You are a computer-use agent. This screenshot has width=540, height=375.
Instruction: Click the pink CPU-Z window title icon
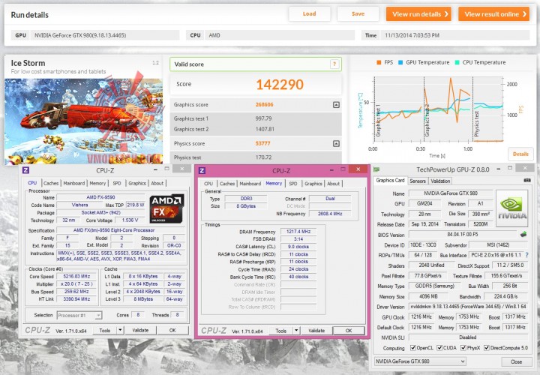pos(202,170)
